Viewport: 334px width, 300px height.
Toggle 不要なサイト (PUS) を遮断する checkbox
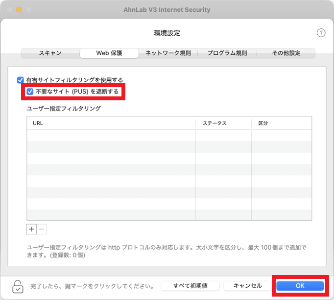pyautogui.click(x=30, y=92)
